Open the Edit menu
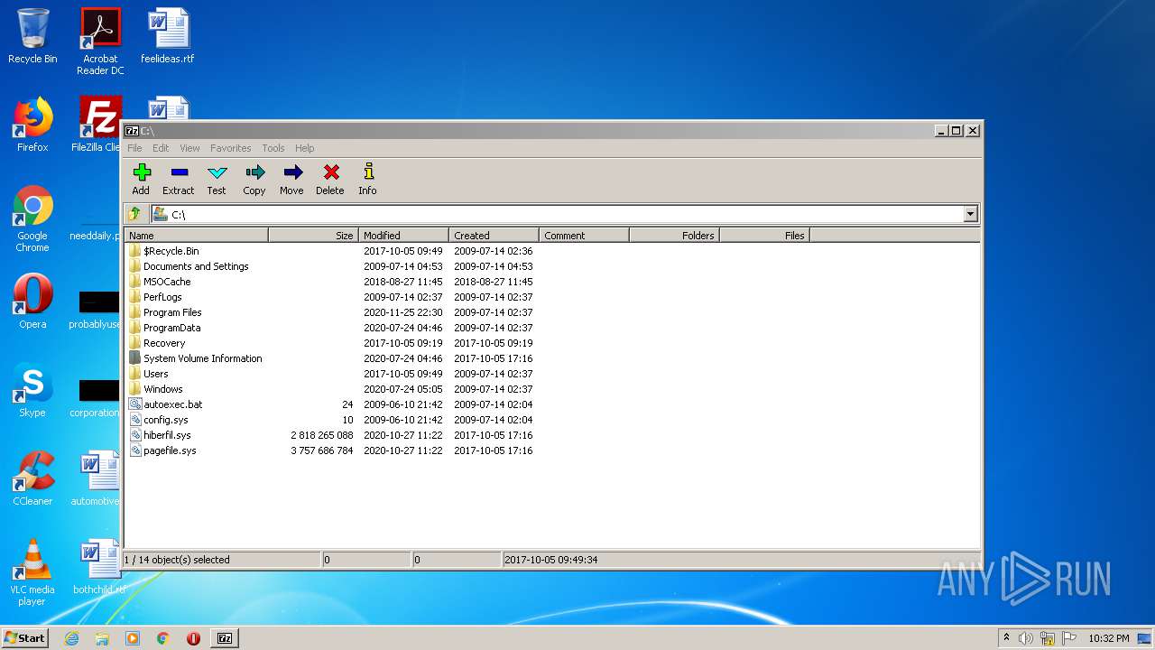 point(161,148)
